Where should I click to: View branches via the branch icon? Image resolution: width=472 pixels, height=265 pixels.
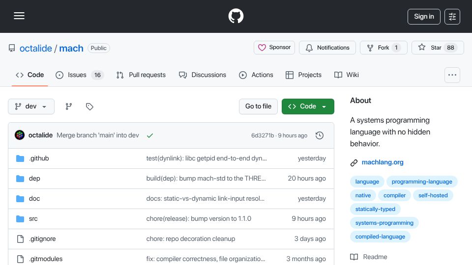(x=69, y=106)
